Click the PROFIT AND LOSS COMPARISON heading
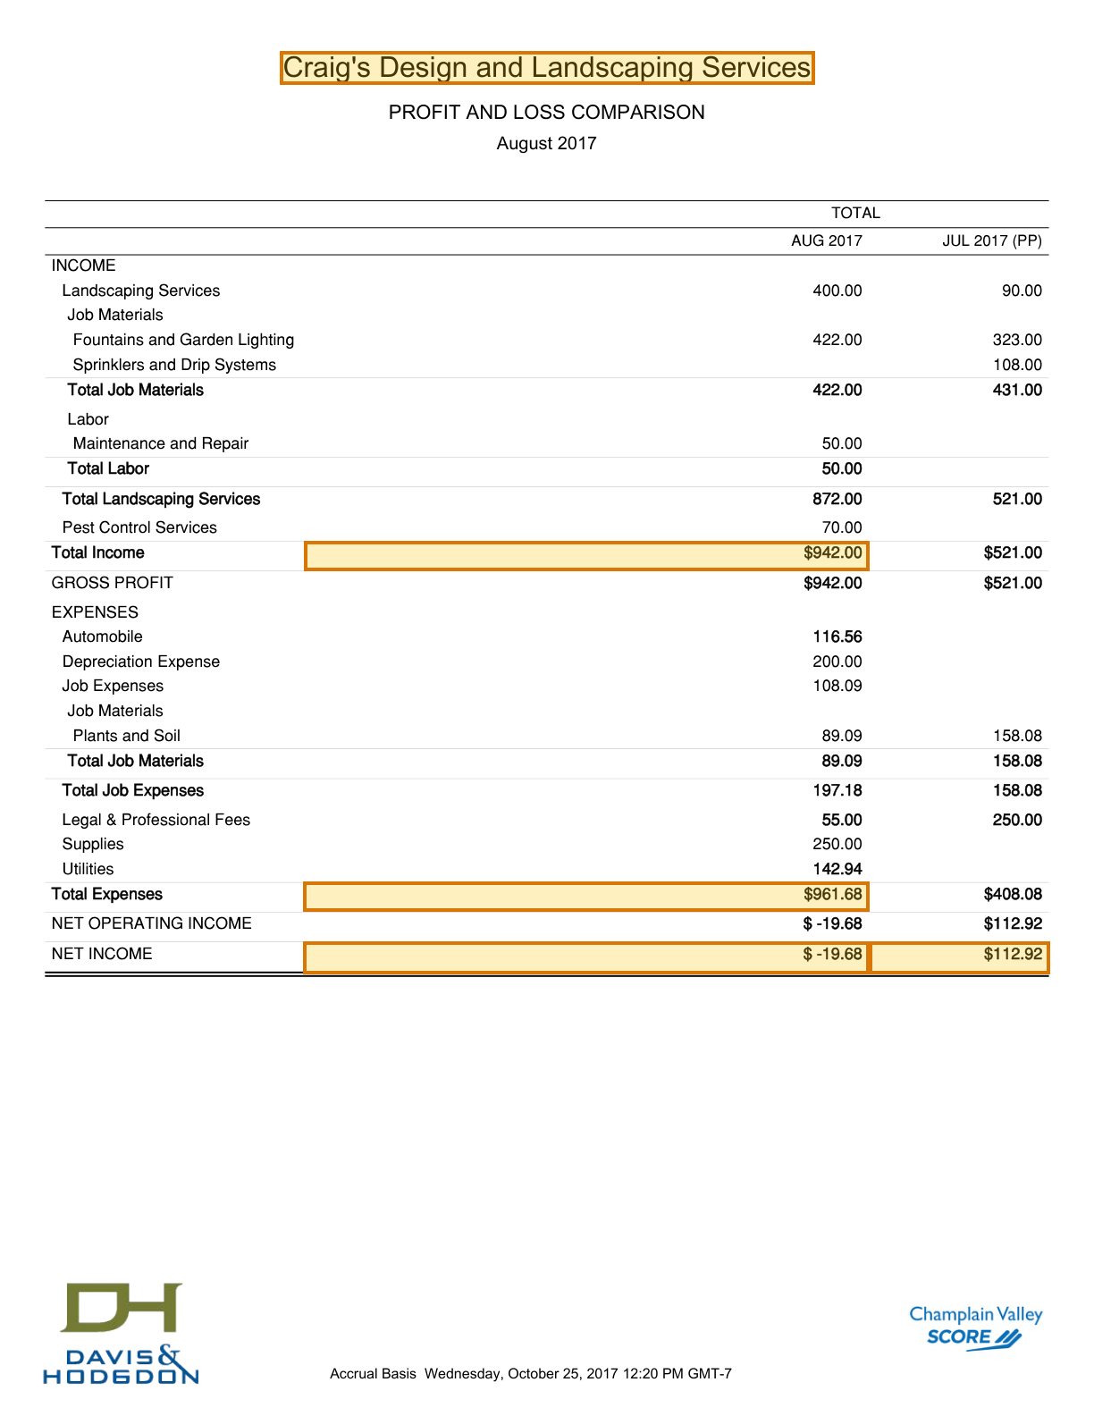This screenshot has height=1416, width=1094. point(547,113)
